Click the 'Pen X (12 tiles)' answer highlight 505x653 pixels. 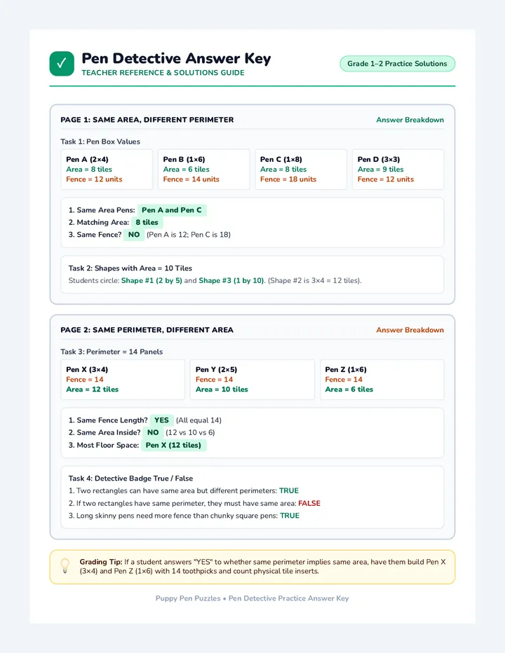coord(173,445)
